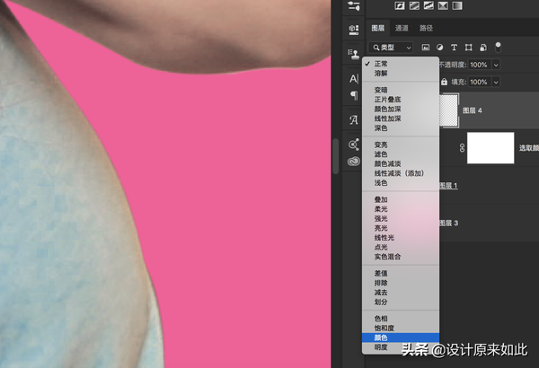The image size is (539, 368).
Task: Select 颜色 blend mode in the list
Action: click(x=383, y=337)
